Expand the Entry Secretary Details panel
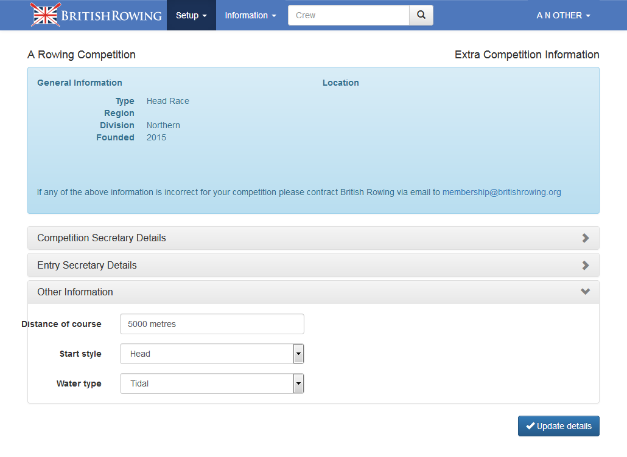 (x=87, y=266)
